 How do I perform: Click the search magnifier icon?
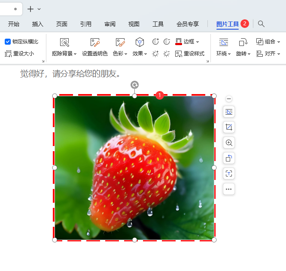[x=261, y=24]
